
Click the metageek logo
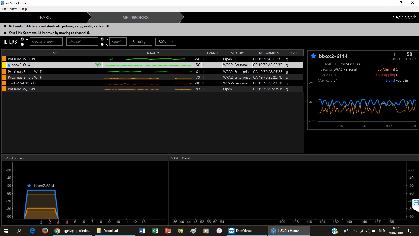point(404,17)
